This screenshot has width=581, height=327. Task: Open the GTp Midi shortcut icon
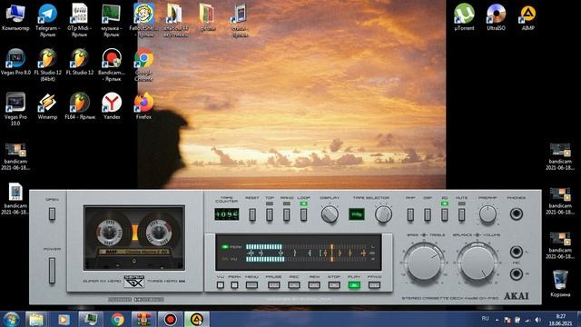click(79, 20)
